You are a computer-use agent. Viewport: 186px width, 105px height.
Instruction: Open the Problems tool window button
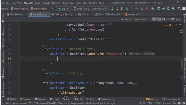click(x=25, y=99)
